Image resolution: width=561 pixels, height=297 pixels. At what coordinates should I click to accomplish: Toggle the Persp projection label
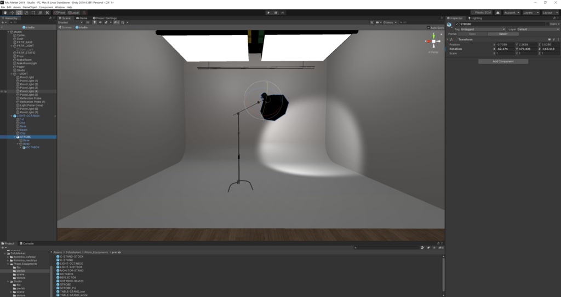click(433, 52)
